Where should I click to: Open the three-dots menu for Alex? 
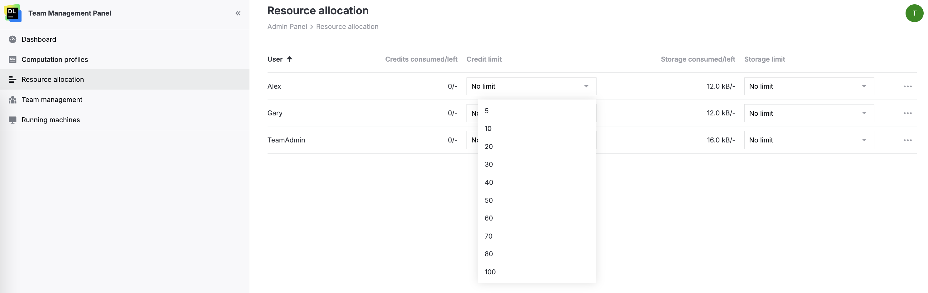coord(907,86)
